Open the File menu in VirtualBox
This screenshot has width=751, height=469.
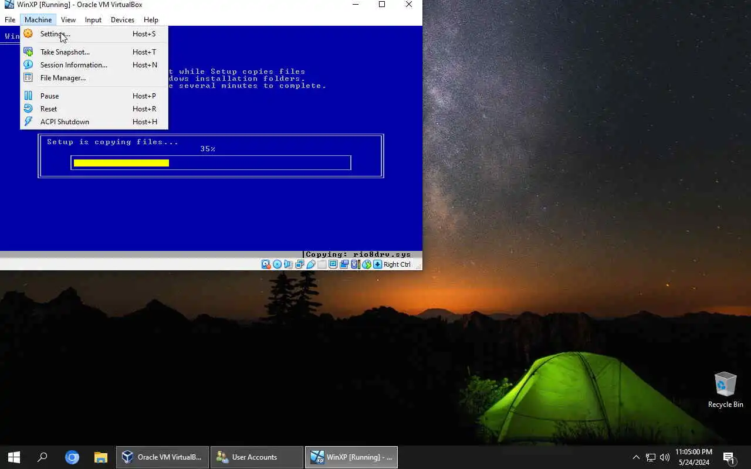coord(10,20)
